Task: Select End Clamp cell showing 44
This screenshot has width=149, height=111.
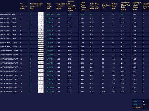Action: 106,43
